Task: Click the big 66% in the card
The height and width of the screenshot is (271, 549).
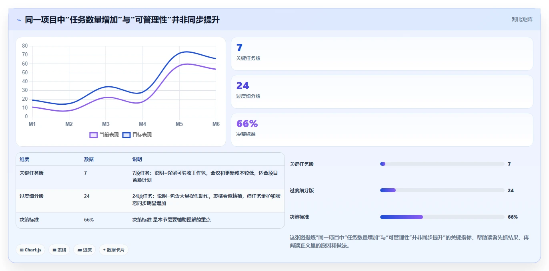Action: coord(247,124)
